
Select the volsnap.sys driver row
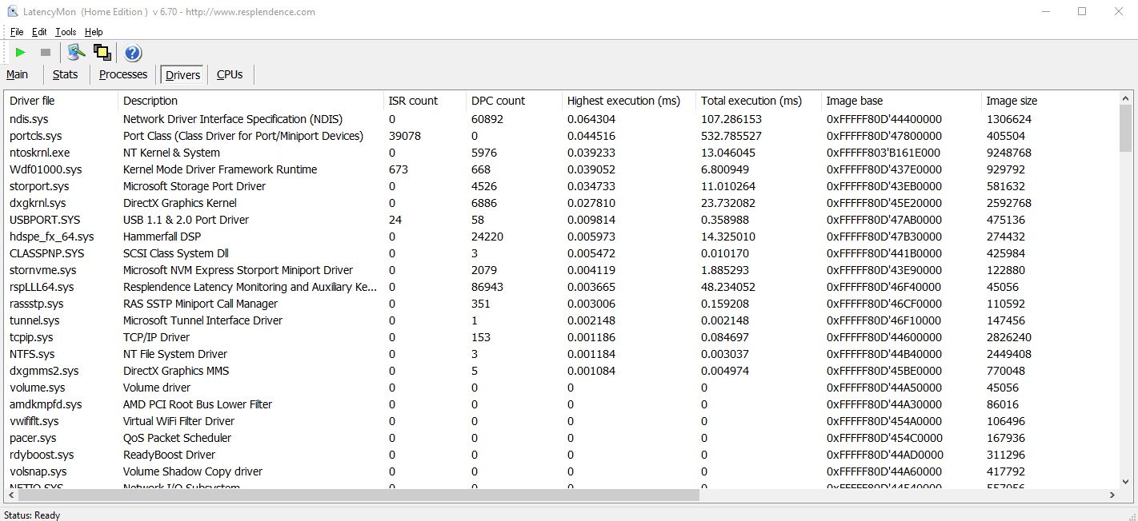pyautogui.click(x=561, y=471)
